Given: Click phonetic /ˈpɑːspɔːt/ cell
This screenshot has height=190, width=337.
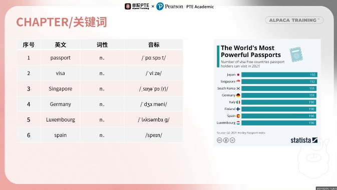Looking at the screenshot, I should pos(154,58).
